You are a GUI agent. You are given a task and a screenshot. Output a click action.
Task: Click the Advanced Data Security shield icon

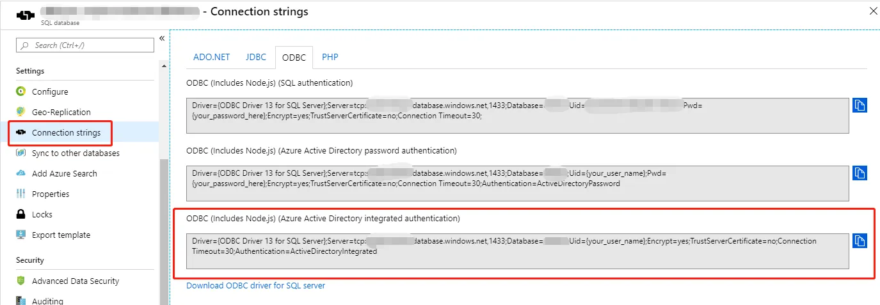pyautogui.click(x=21, y=281)
